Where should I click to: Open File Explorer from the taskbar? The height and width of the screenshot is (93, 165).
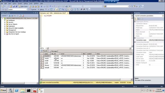(x=23, y=90)
